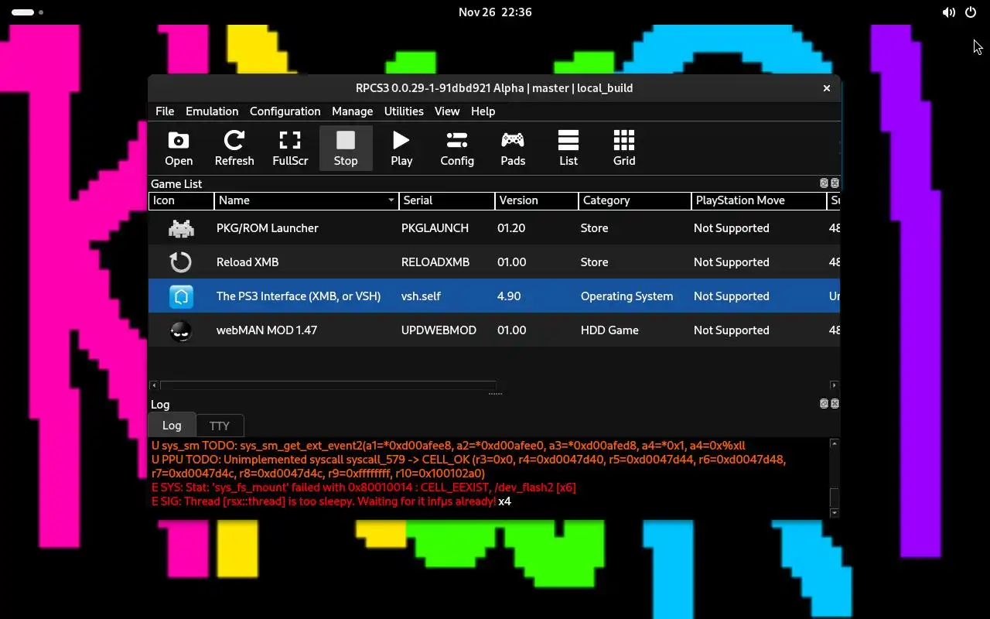Click the log vertical scrollbar thumb

[x=834, y=498]
